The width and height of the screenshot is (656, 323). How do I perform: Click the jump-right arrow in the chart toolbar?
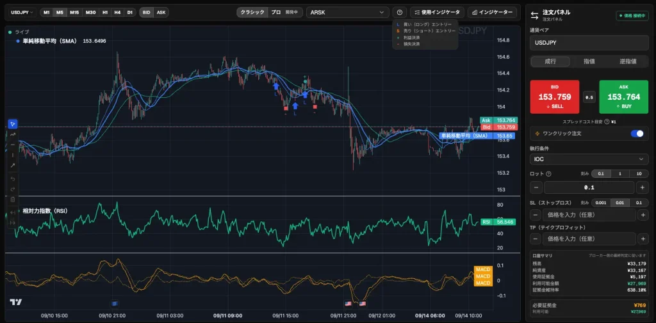pos(13,223)
